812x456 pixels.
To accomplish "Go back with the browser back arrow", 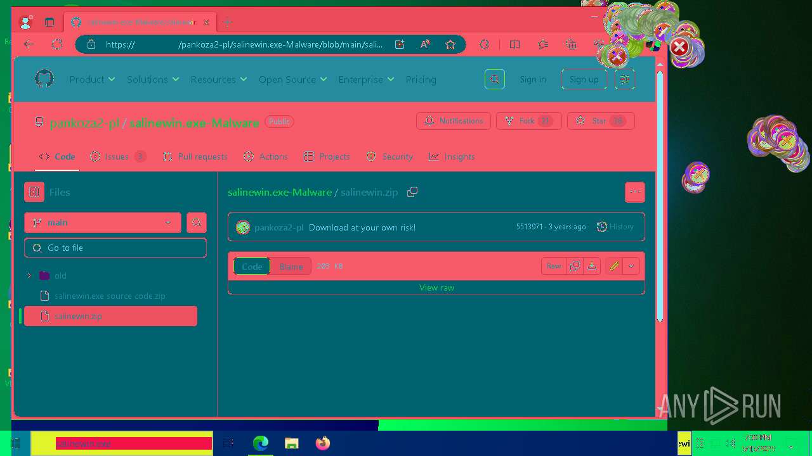I will (29, 44).
